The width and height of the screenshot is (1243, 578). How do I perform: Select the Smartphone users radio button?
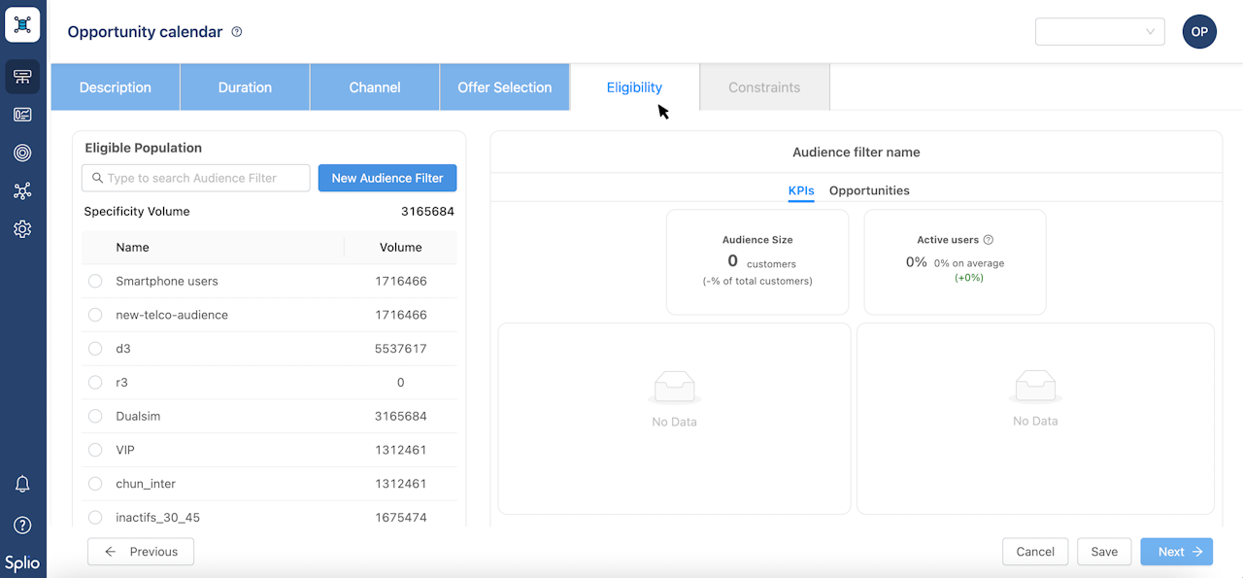click(x=95, y=281)
